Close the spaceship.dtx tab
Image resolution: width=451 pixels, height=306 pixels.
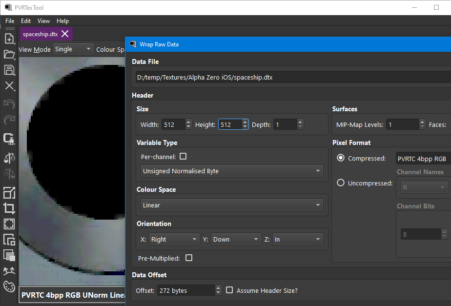(65, 34)
